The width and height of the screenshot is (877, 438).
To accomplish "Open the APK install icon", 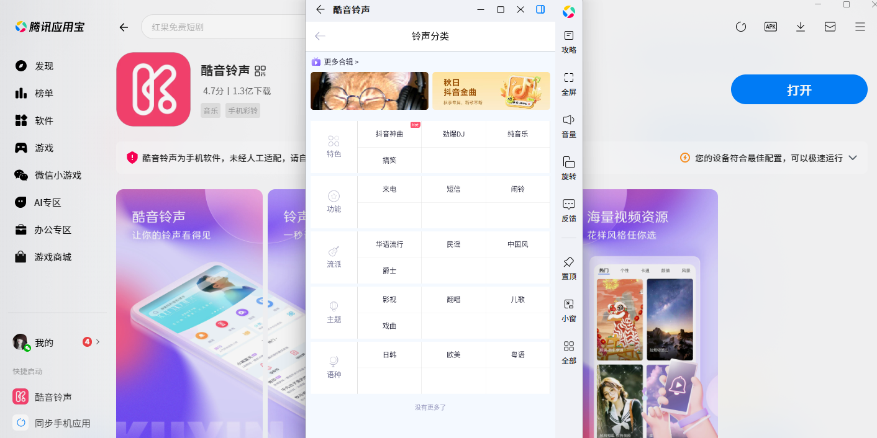I will pyautogui.click(x=771, y=27).
